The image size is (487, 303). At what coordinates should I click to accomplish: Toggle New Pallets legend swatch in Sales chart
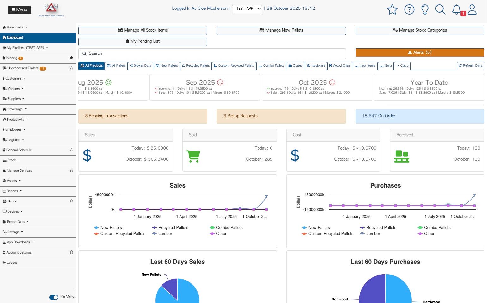96,228
